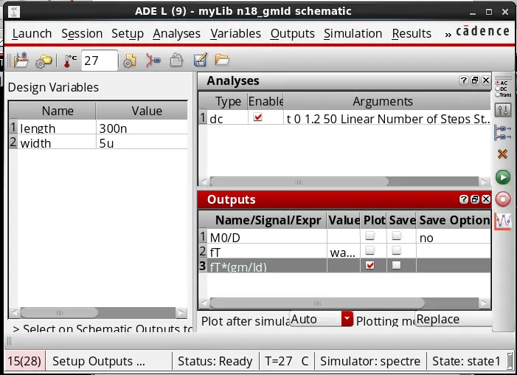Open the Plotting mode Replace dropdown
The width and height of the screenshot is (517, 375).
pyautogui.click(x=454, y=319)
